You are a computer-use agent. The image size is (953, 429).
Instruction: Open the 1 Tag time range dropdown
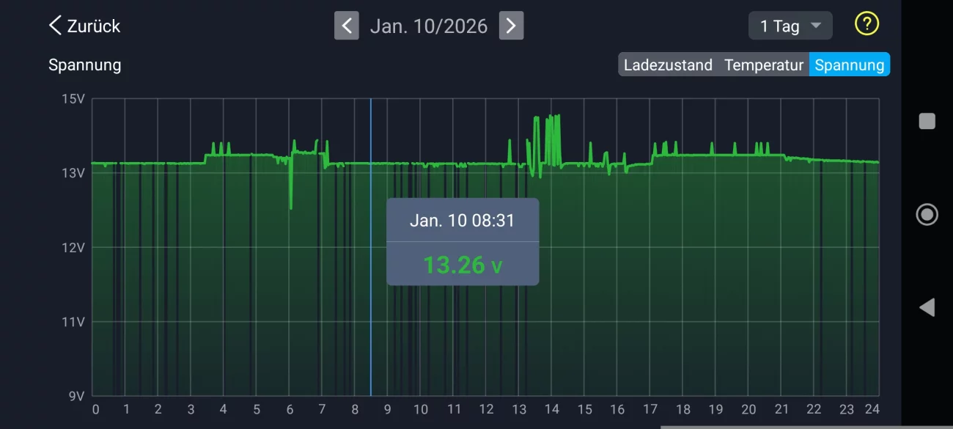tap(790, 26)
